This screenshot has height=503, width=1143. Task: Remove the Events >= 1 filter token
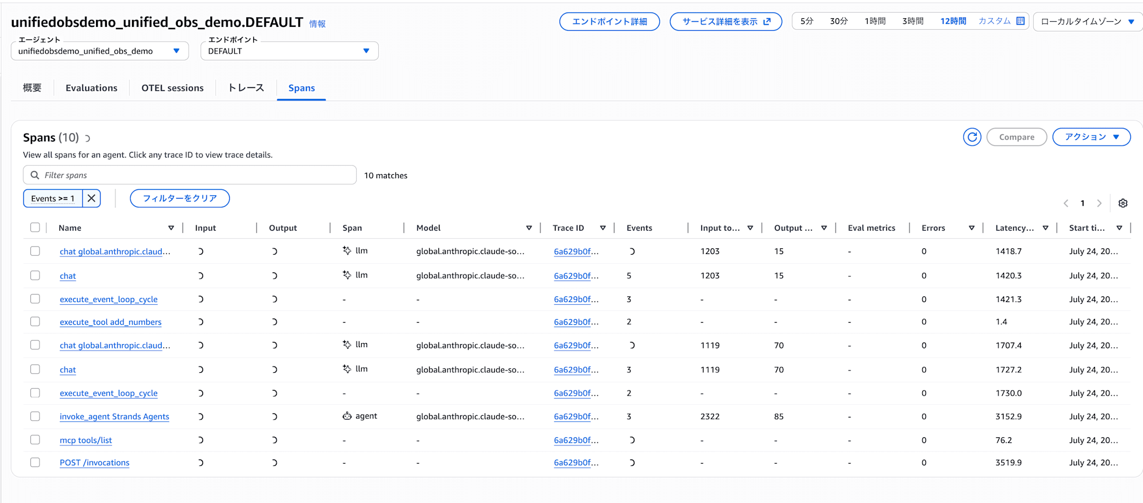[91, 198]
